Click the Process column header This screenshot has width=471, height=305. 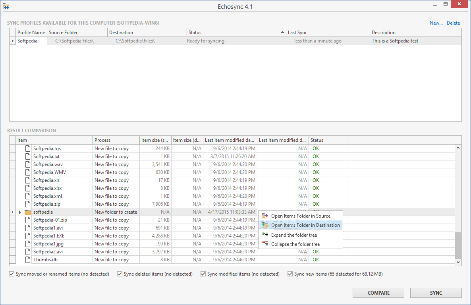[x=116, y=140]
